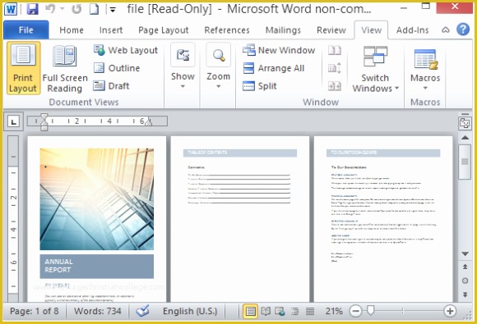This screenshot has height=324, width=477.
Task: Click the Repeat (redo) arrow icon
Action: pyautogui.click(x=76, y=9)
